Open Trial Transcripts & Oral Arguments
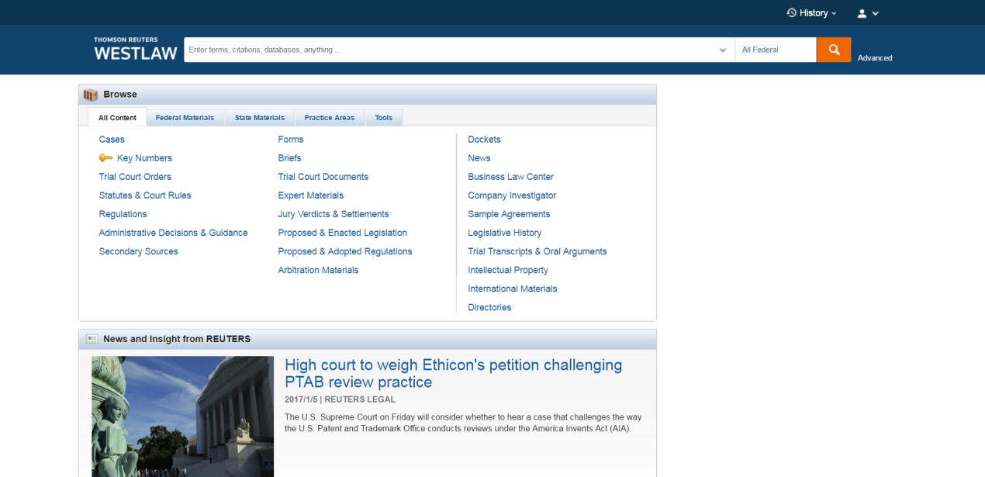This screenshot has width=985, height=477. click(537, 251)
